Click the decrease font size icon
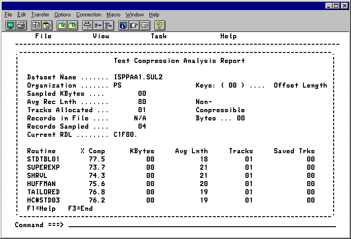 pyautogui.click(x=98, y=26)
